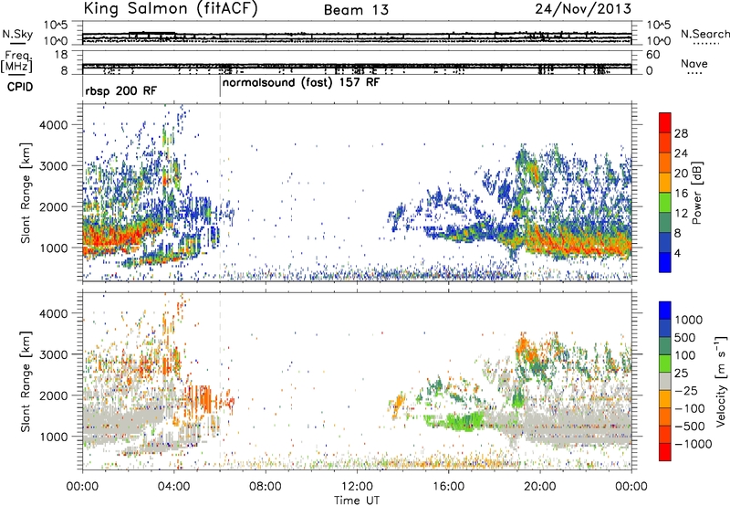Click the '3000' tick on the velocity panel
The width and height of the screenshot is (730, 506).
(54, 354)
